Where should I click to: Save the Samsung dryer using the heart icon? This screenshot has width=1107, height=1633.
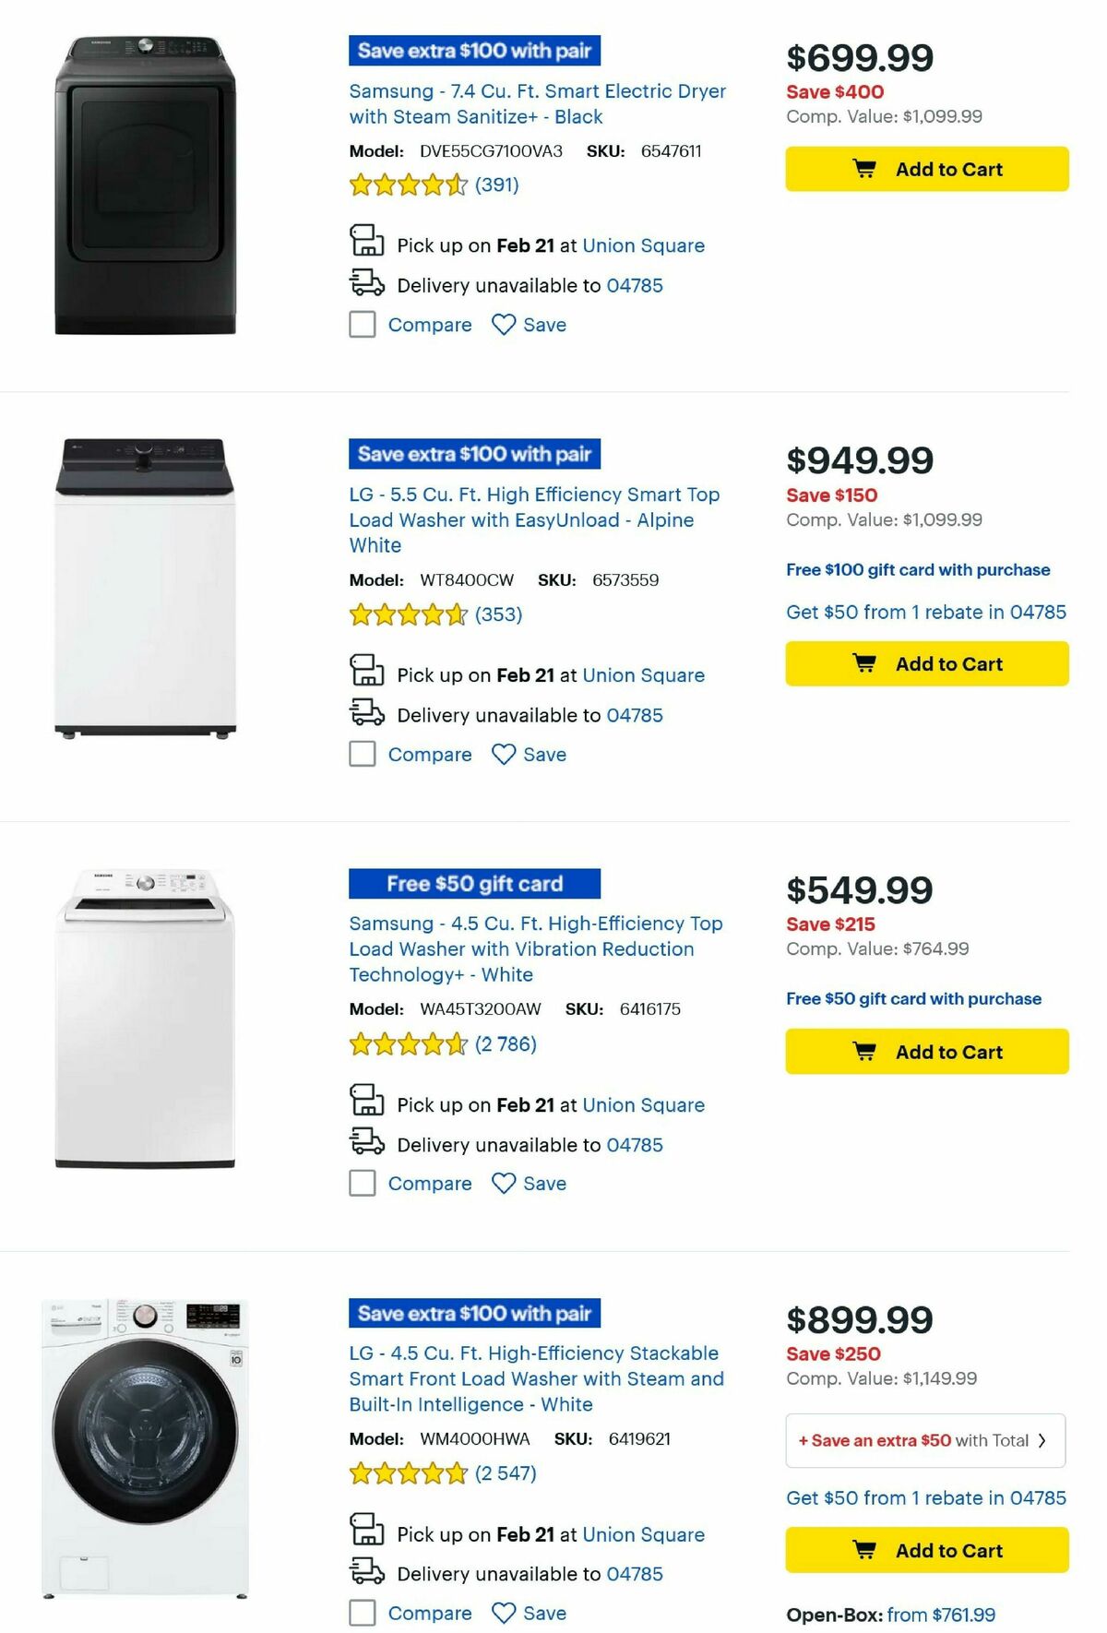tap(504, 325)
